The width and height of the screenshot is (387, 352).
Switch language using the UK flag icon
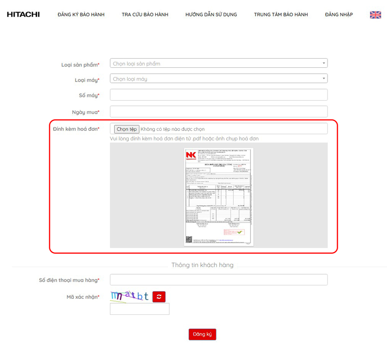point(375,15)
